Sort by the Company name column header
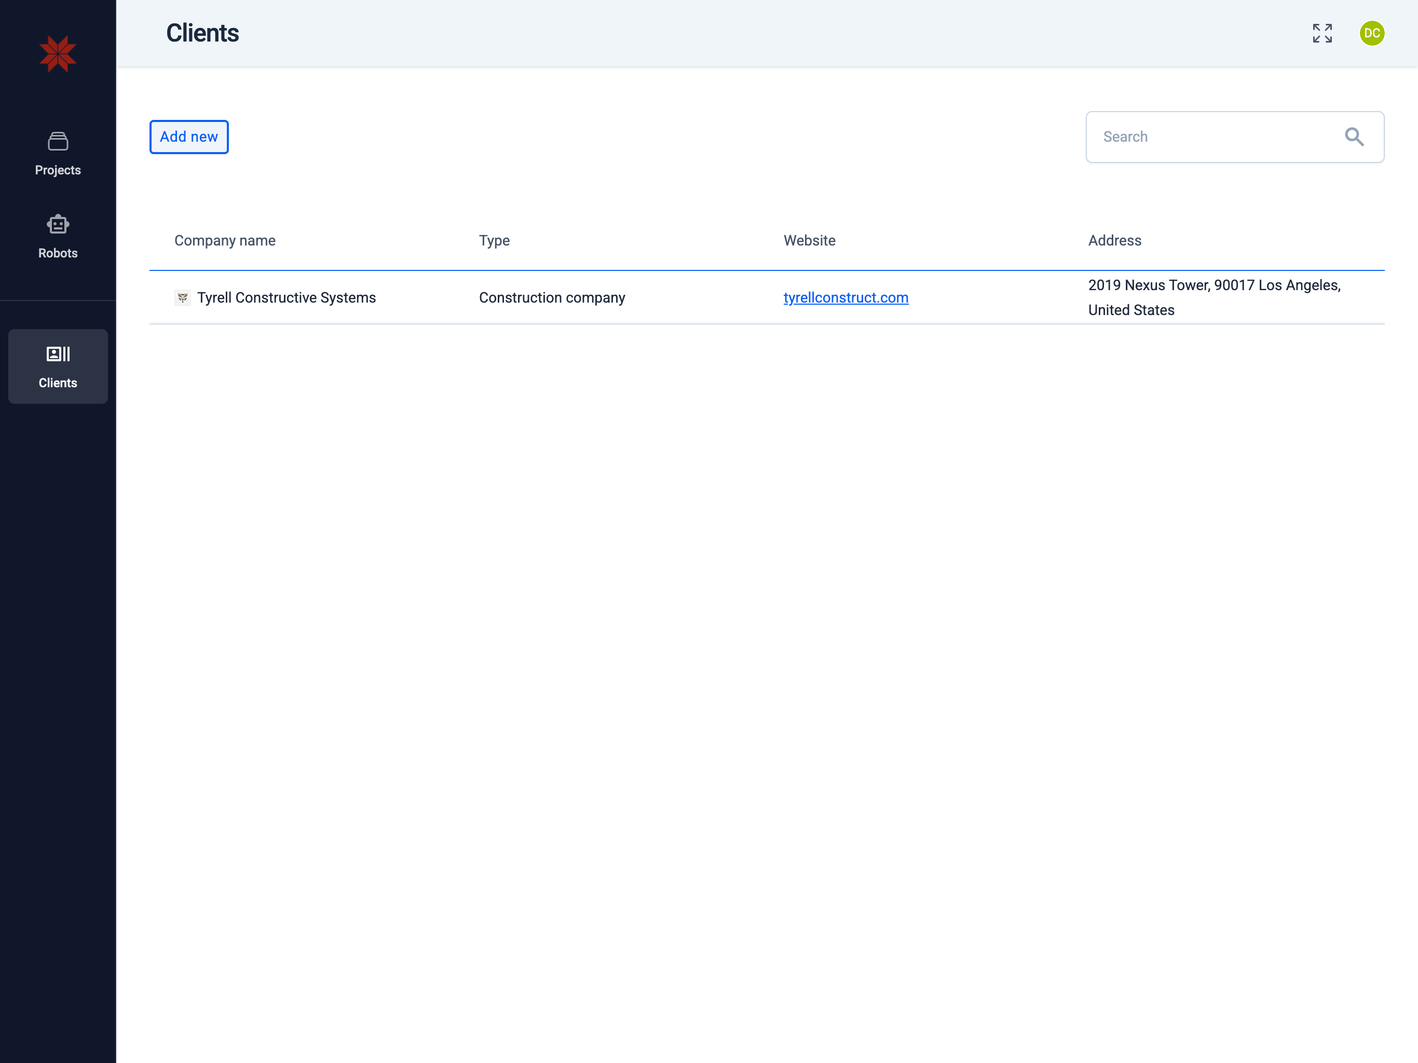 [224, 240]
